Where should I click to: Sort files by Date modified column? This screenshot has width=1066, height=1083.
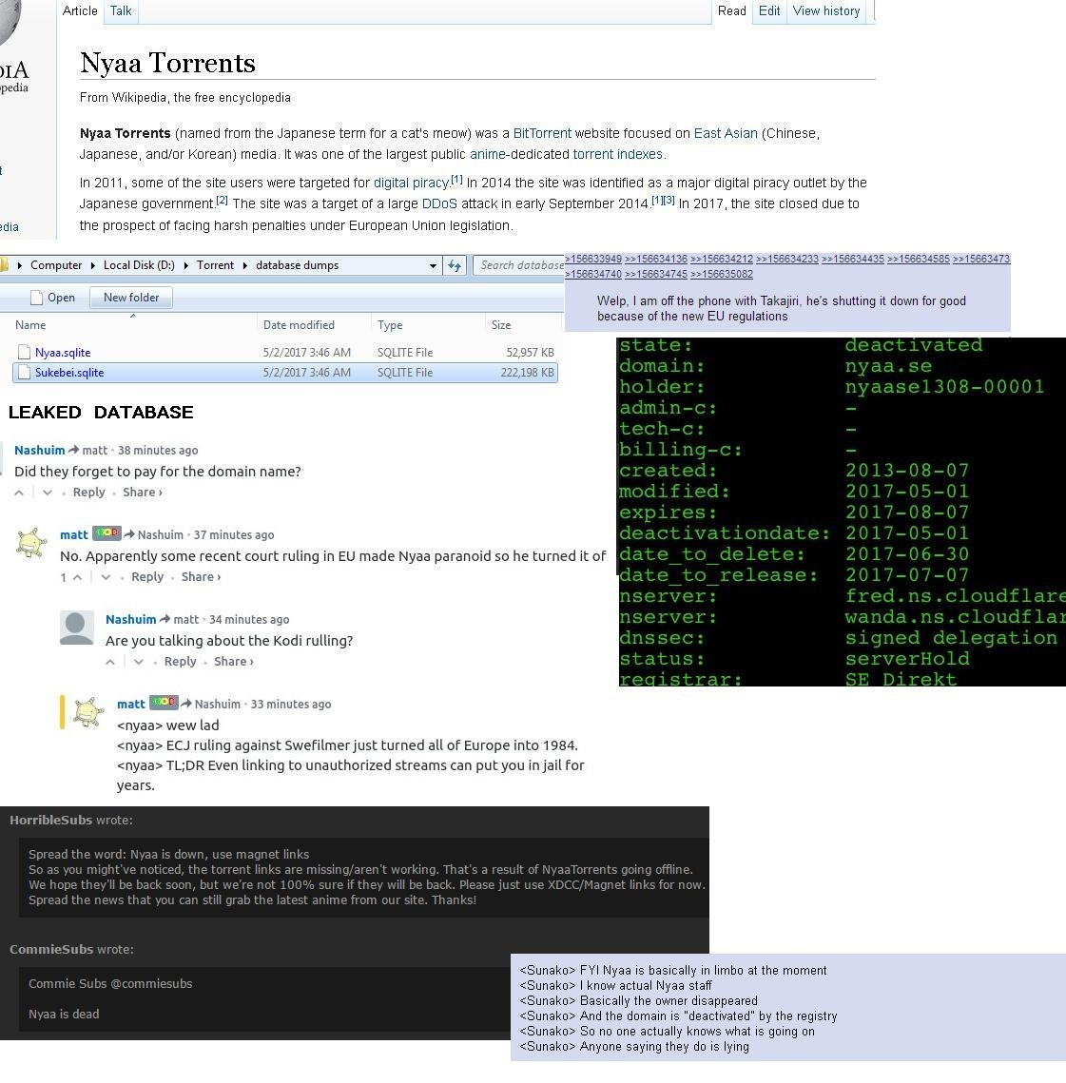click(299, 325)
